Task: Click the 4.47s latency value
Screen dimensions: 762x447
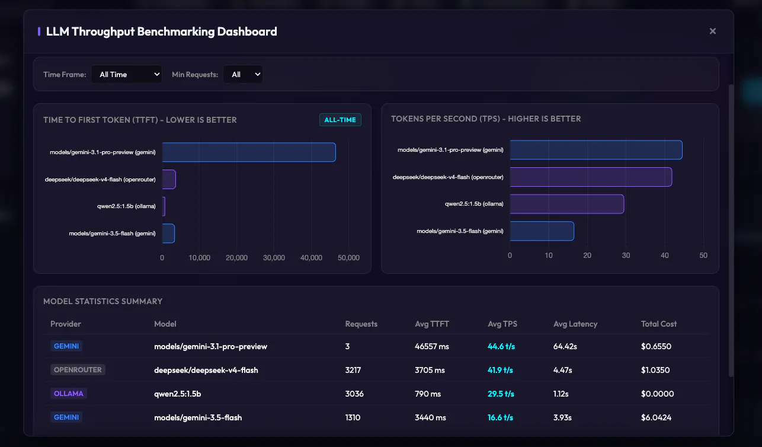Action: click(x=563, y=370)
